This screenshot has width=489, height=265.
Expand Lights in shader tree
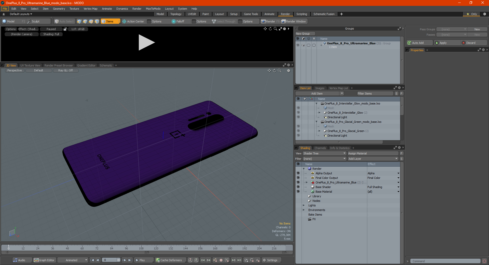[304, 205]
